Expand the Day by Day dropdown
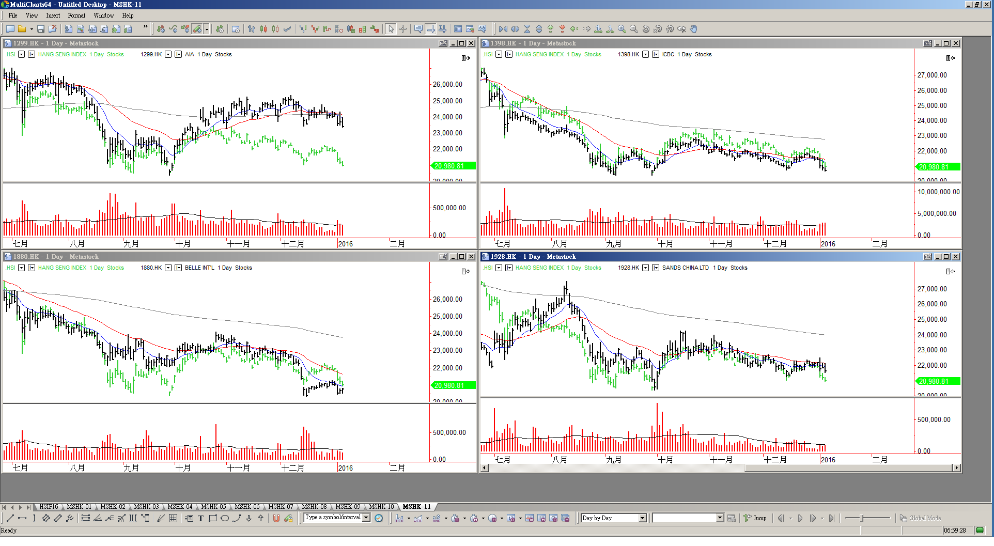Viewport: 994px width, 546px height. [x=642, y=518]
